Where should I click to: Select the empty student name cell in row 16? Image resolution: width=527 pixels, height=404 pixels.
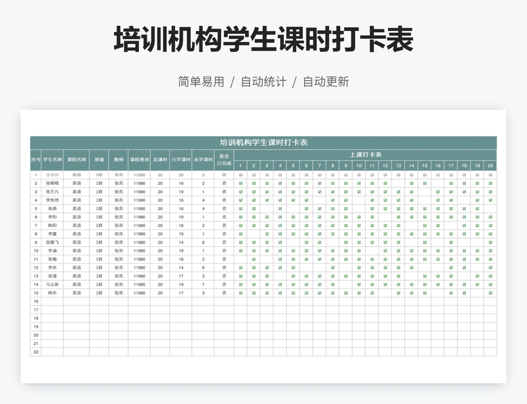click(52, 301)
